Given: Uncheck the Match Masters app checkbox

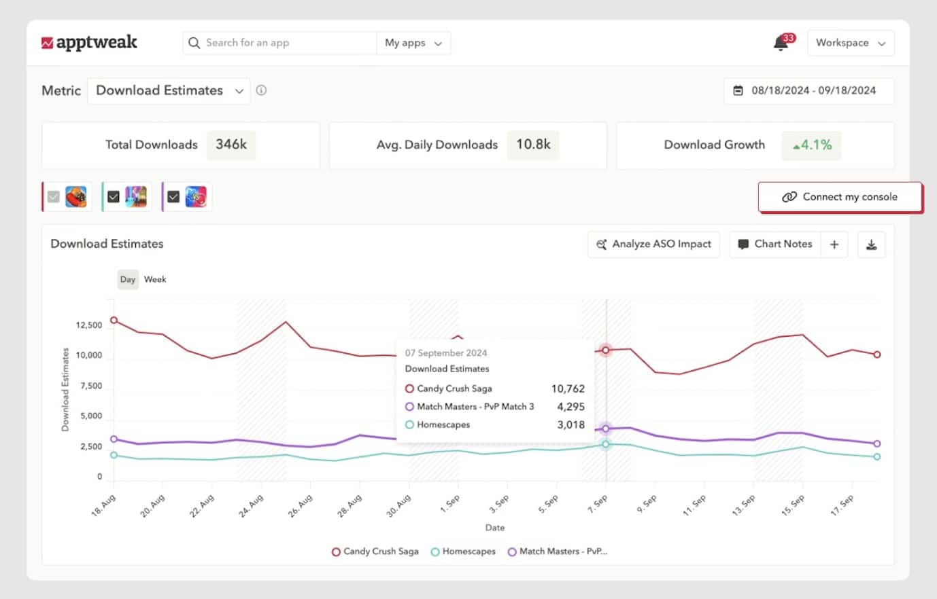Looking at the screenshot, I should coord(173,196).
